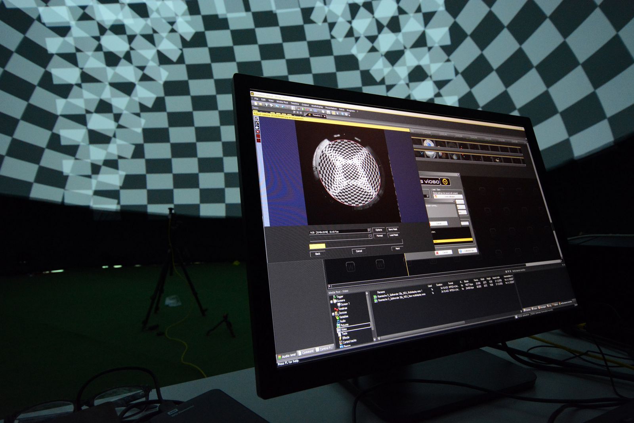Image resolution: width=634 pixels, height=423 pixels.
Task: Click the Duration column header
Action: [x=439, y=285]
